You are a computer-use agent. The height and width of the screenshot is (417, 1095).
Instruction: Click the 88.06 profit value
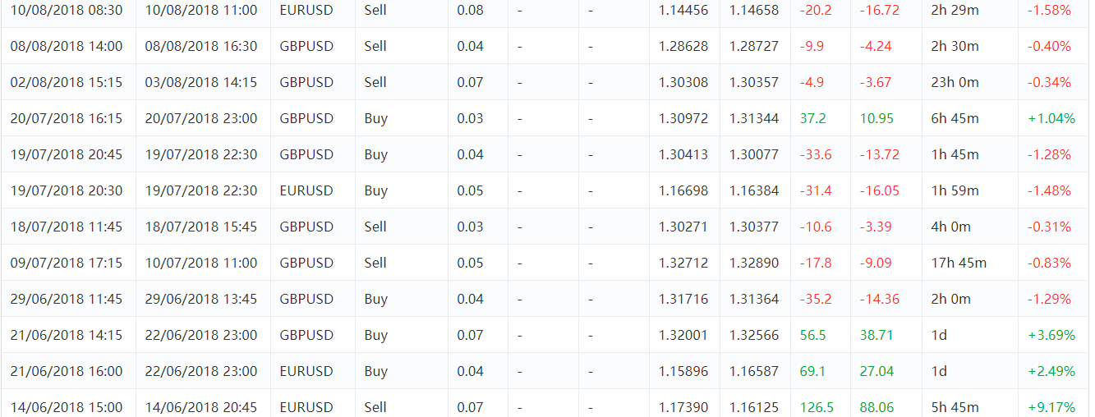tap(876, 407)
